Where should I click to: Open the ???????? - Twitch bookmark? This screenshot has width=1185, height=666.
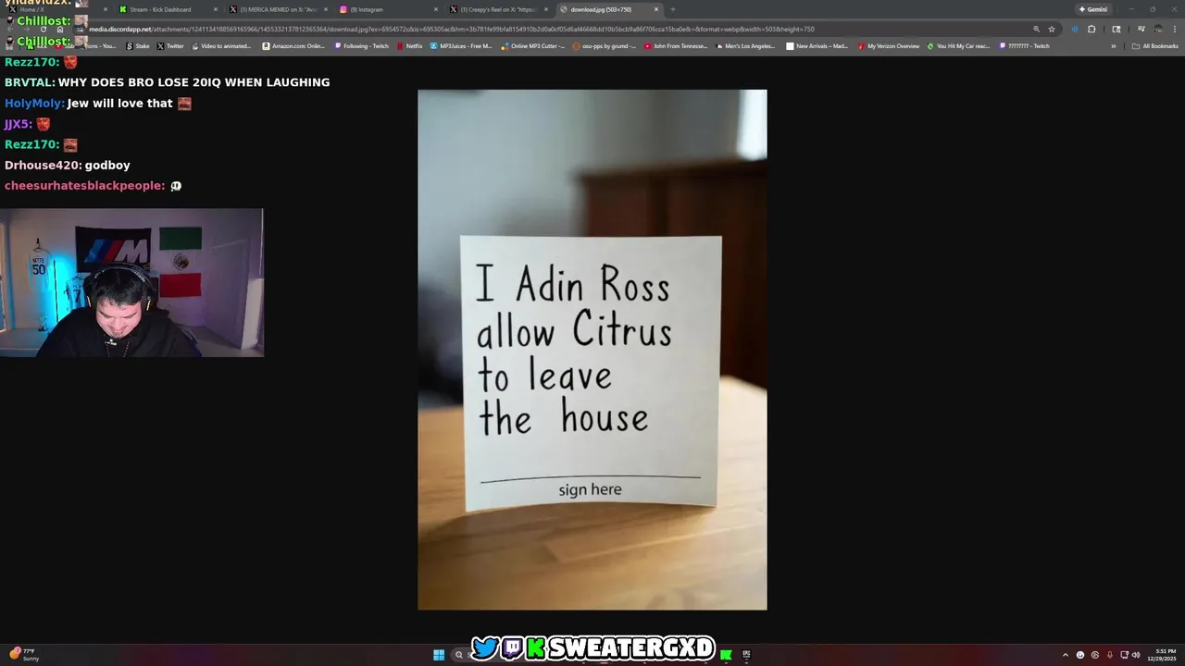pyautogui.click(x=1025, y=46)
